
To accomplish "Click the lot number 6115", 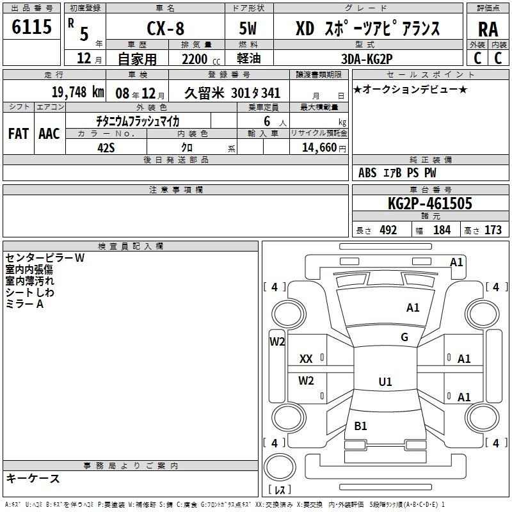I will [x=31, y=26].
